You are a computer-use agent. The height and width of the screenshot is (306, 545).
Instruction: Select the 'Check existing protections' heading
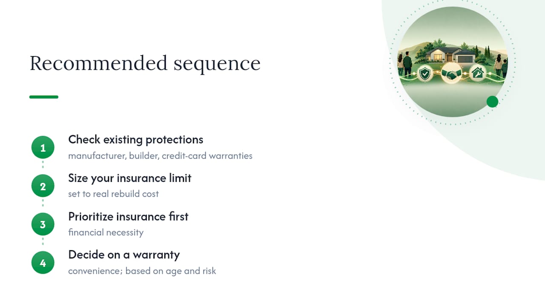pos(136,140)
